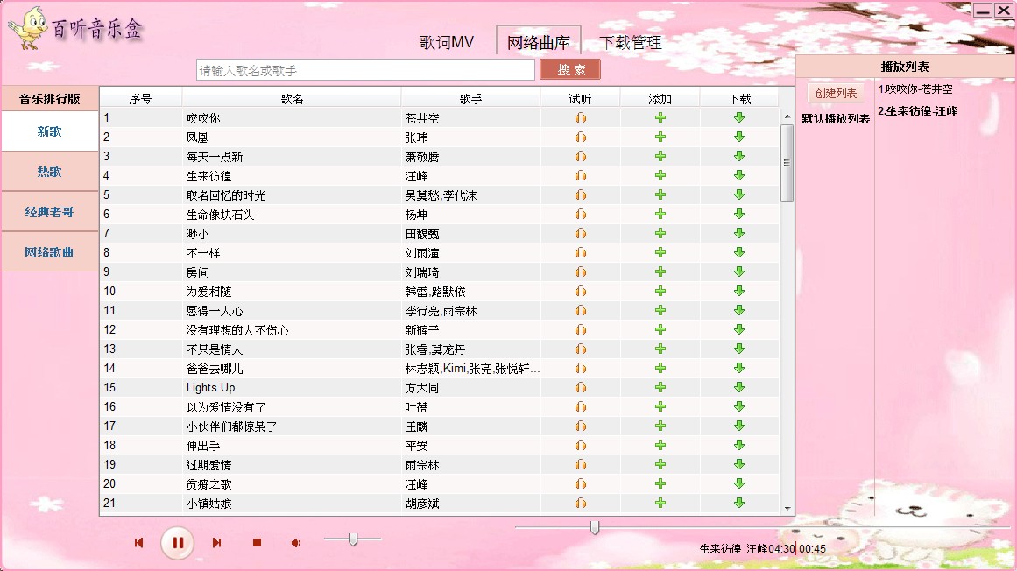
Task: Download the song 咬咬你
Action: pos(739,118)
